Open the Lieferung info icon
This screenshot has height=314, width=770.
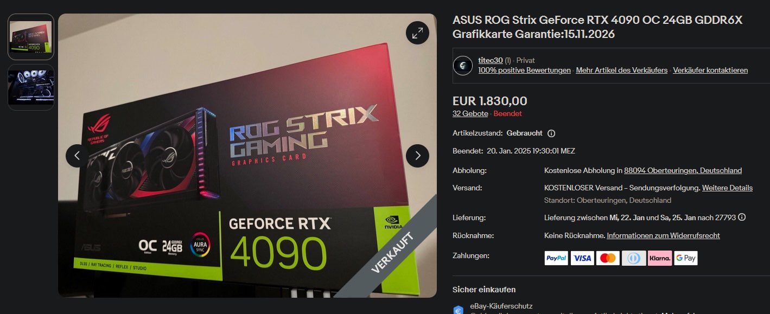pyautogui.click(x=742, y=217)
